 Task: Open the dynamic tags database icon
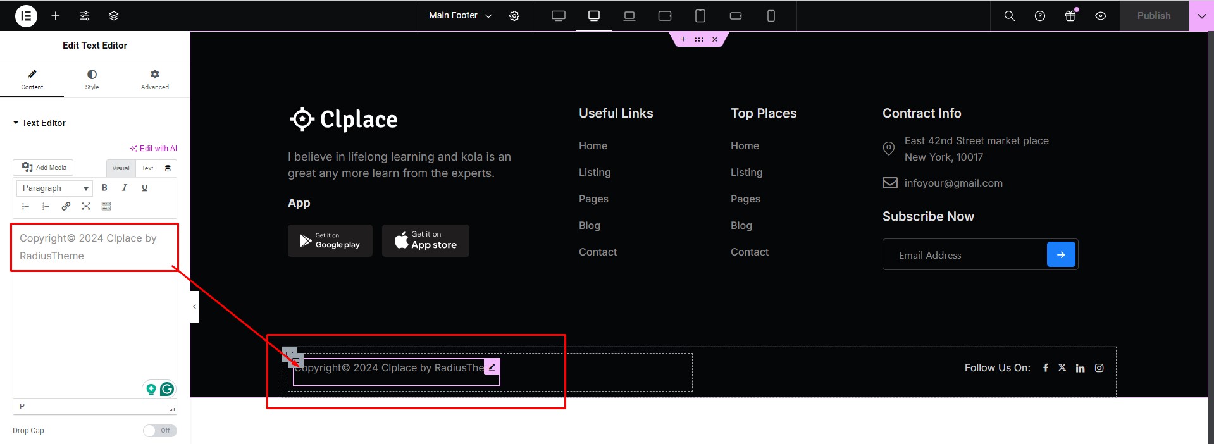tap(168, 168)
